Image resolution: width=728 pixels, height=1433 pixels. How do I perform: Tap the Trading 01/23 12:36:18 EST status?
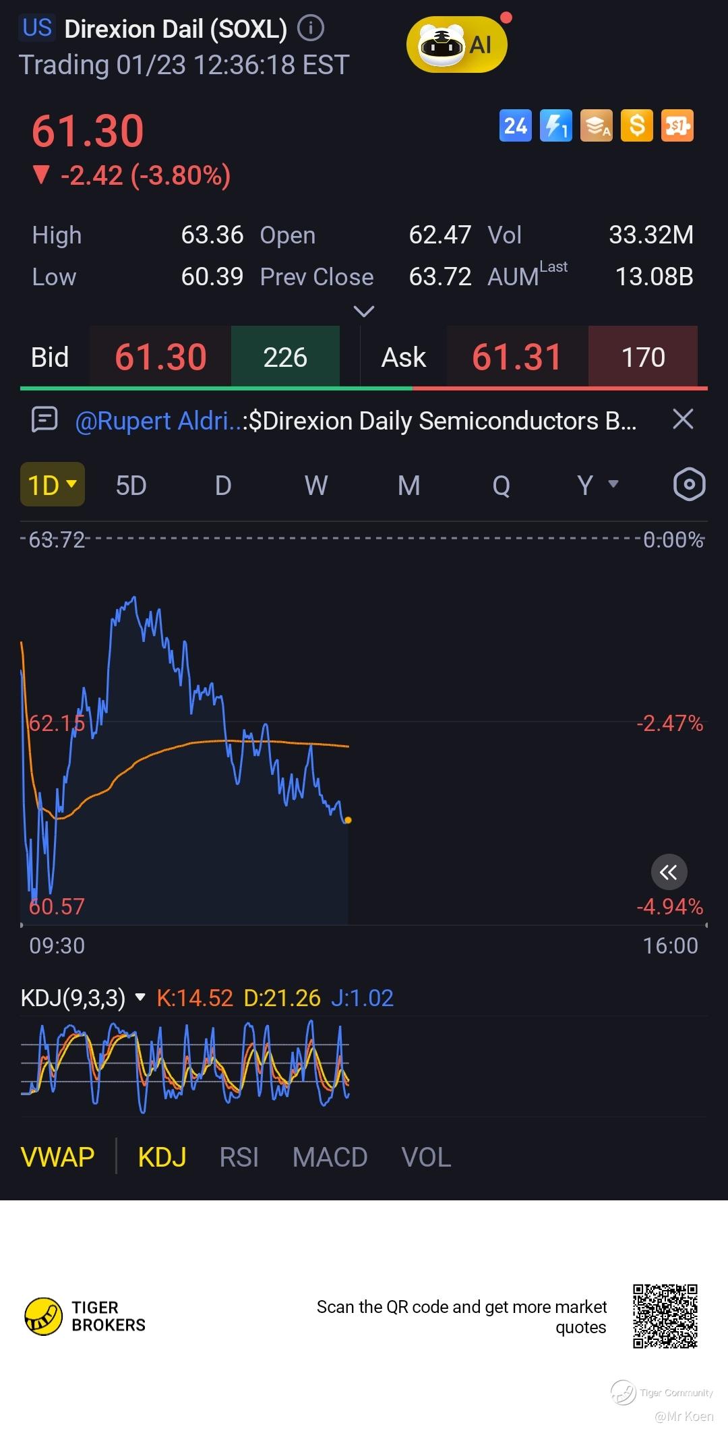pyautogui.click(x=184, y=65)
